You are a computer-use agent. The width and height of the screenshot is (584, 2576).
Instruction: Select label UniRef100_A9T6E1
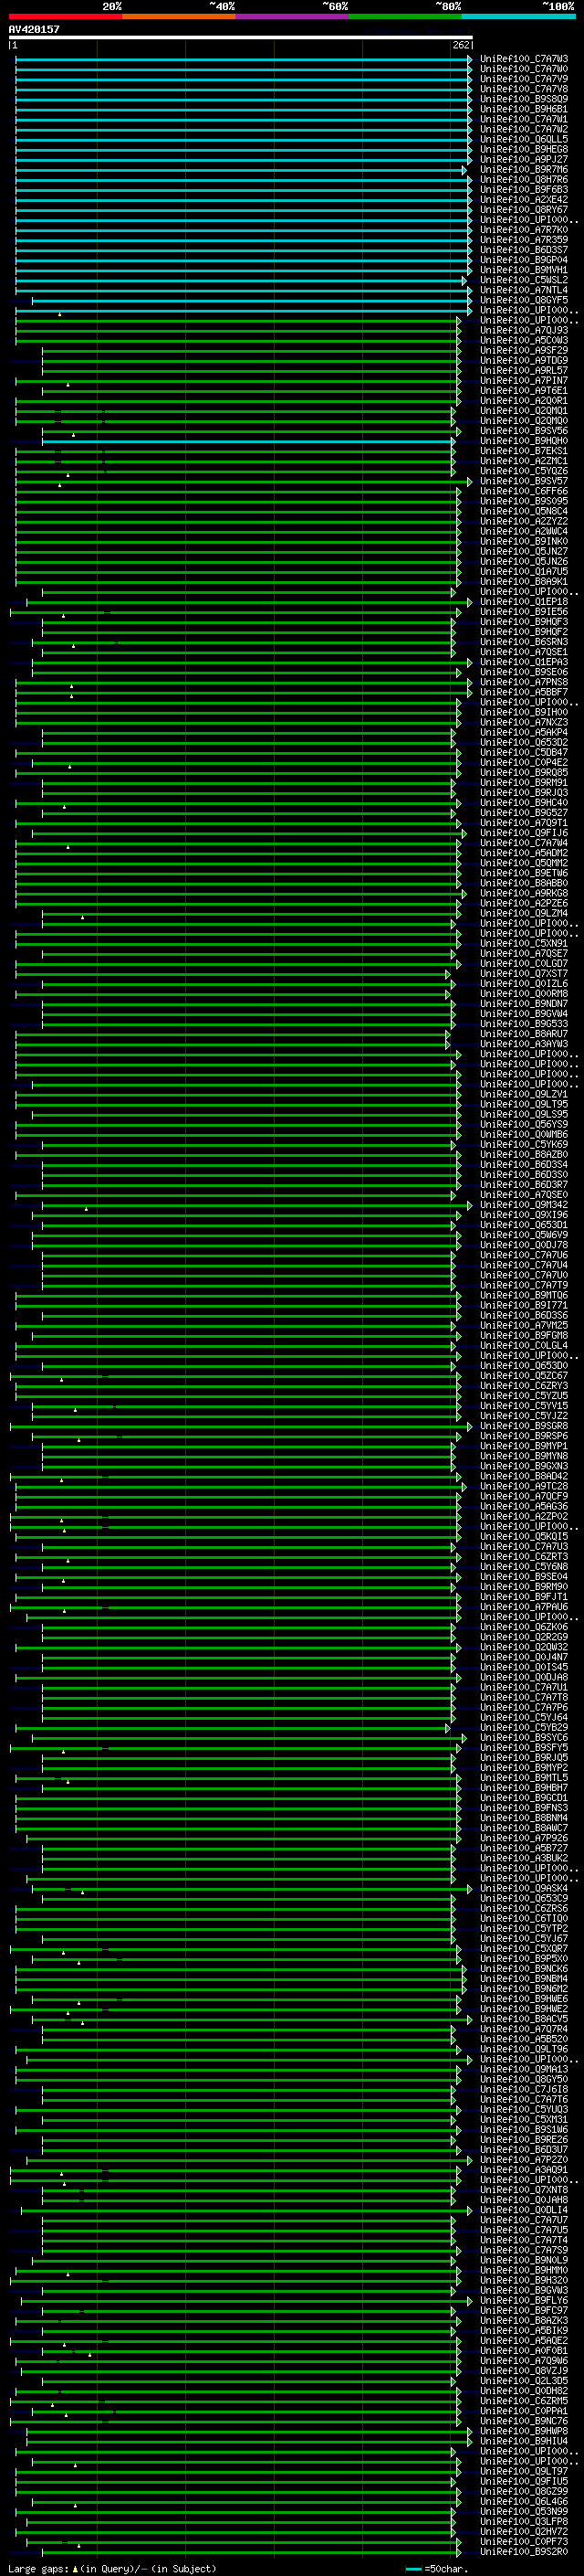(524, 390)
